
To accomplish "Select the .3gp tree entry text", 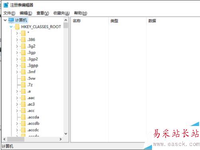I will tap(32, 53).
